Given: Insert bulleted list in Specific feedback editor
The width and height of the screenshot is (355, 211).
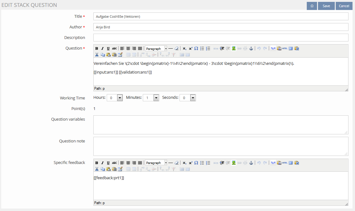Looking at the screenshot, I should 202,163.
